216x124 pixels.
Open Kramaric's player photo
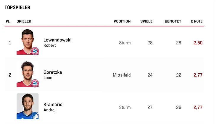coord(28,106)
